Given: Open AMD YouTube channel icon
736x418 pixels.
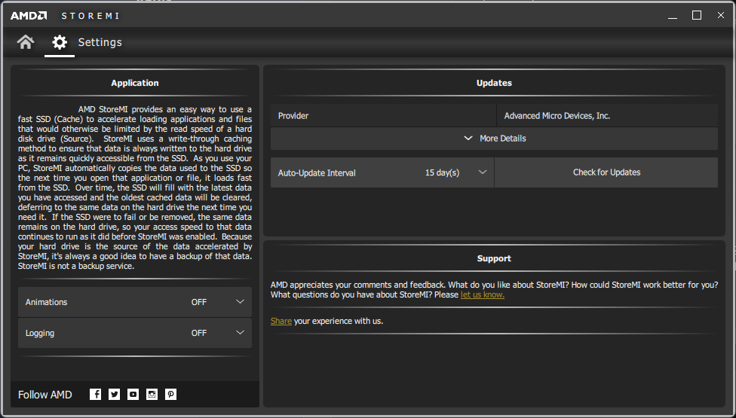Looking at the screenshot, I should coord(133,395).
